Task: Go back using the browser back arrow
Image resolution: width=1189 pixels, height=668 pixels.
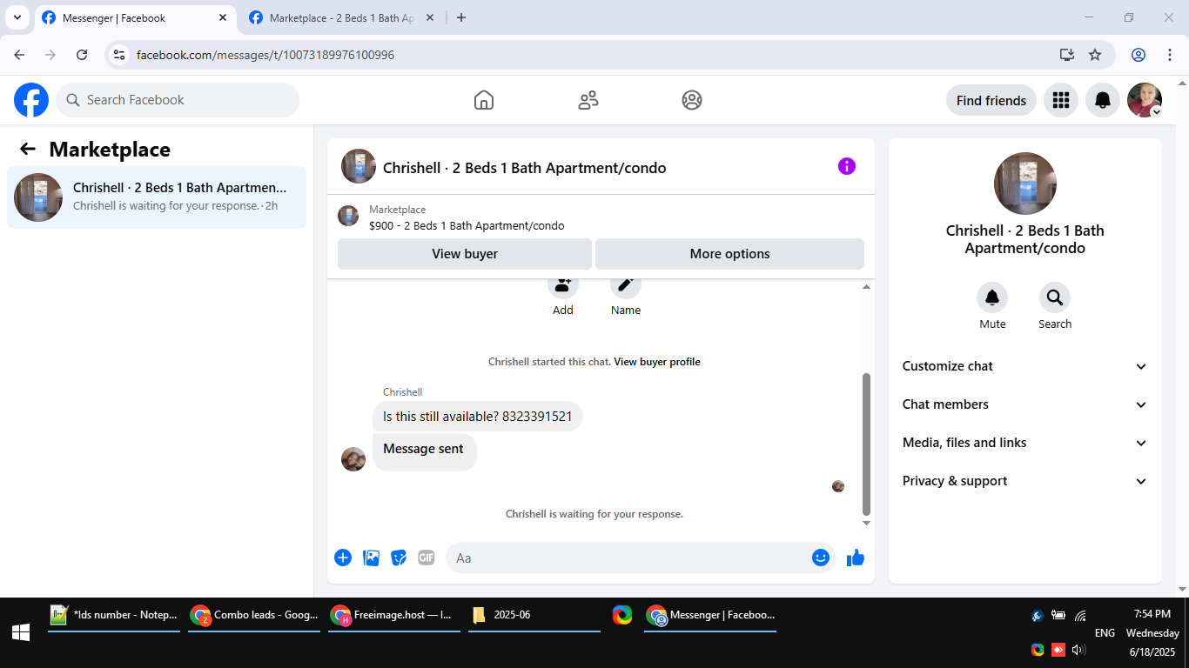Action: (x=19, y=55)
